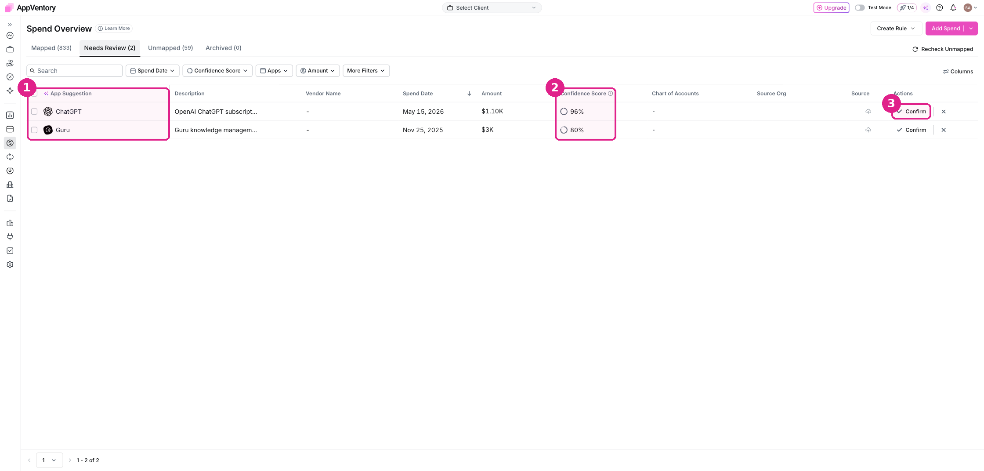Open the page number selector
The height and width of the screenshot is (471, 984).
point(49,460)
